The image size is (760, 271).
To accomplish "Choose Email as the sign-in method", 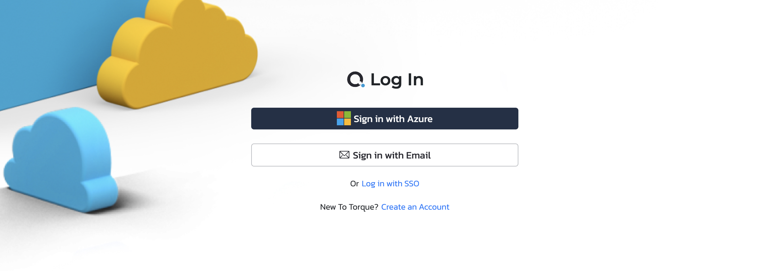I will tap(384, 155).
